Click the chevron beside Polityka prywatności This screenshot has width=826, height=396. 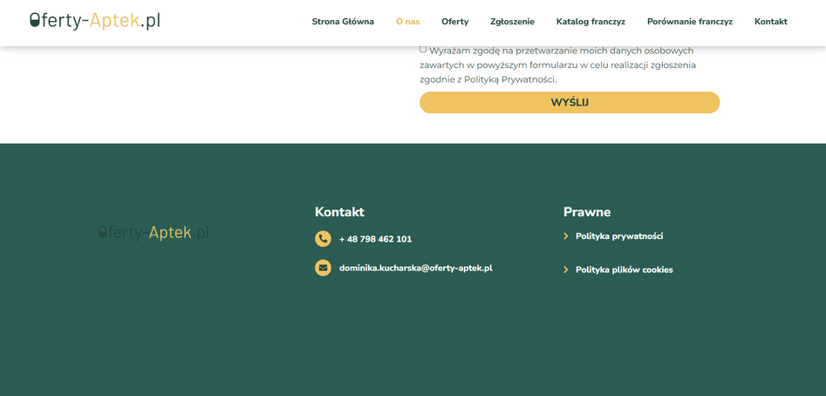(566, 236)
